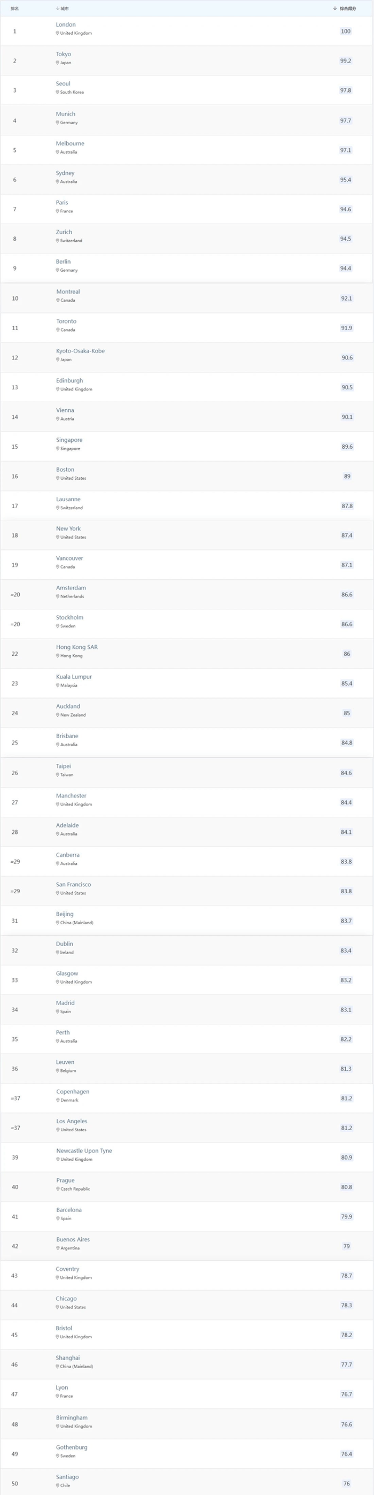Click the location pin icon under Santiago
This screenshot has height=1495, width=374.
[58, 1486]
